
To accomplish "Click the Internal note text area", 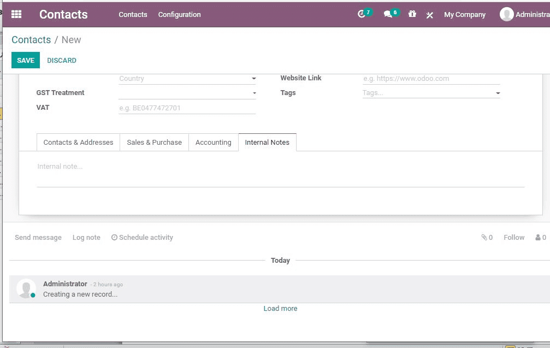I will click(281, 174).
